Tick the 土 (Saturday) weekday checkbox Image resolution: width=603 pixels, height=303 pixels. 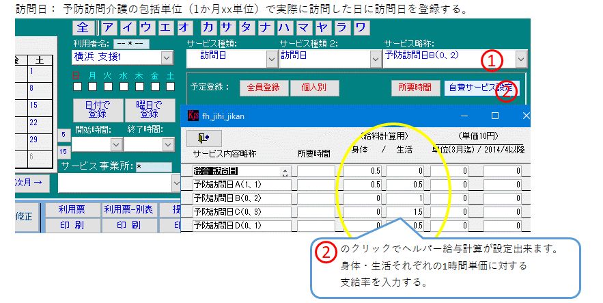click(x=171, y=87)
